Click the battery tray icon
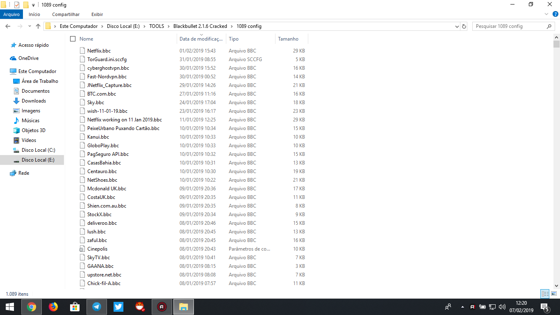Screen dimensions: 560x315 click(x=483, y=307)
